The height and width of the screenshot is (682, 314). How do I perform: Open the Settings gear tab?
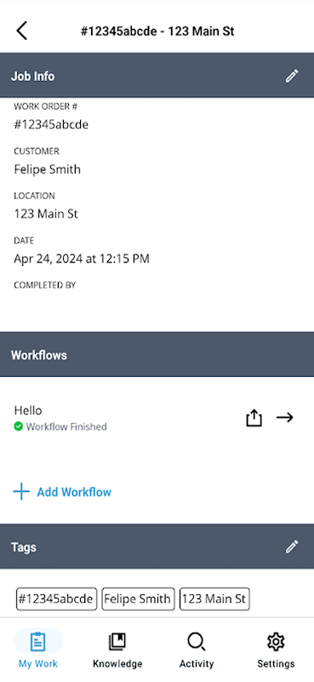[x=276, y=650]
